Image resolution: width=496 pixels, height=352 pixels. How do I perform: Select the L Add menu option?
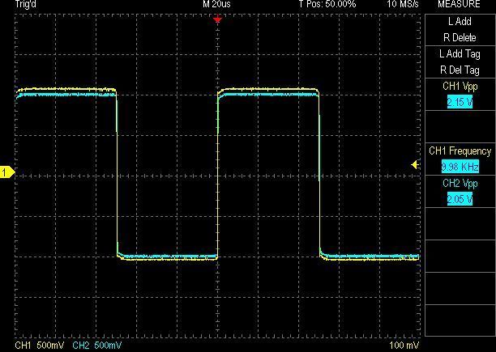coord(460,22)
